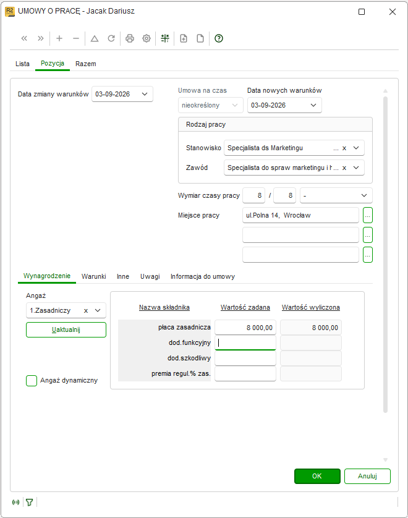This screenshot has width=408, height=518.
Task: Go to next record with double-right arrows
Action: pyautogui.click(x=41, y=38)
